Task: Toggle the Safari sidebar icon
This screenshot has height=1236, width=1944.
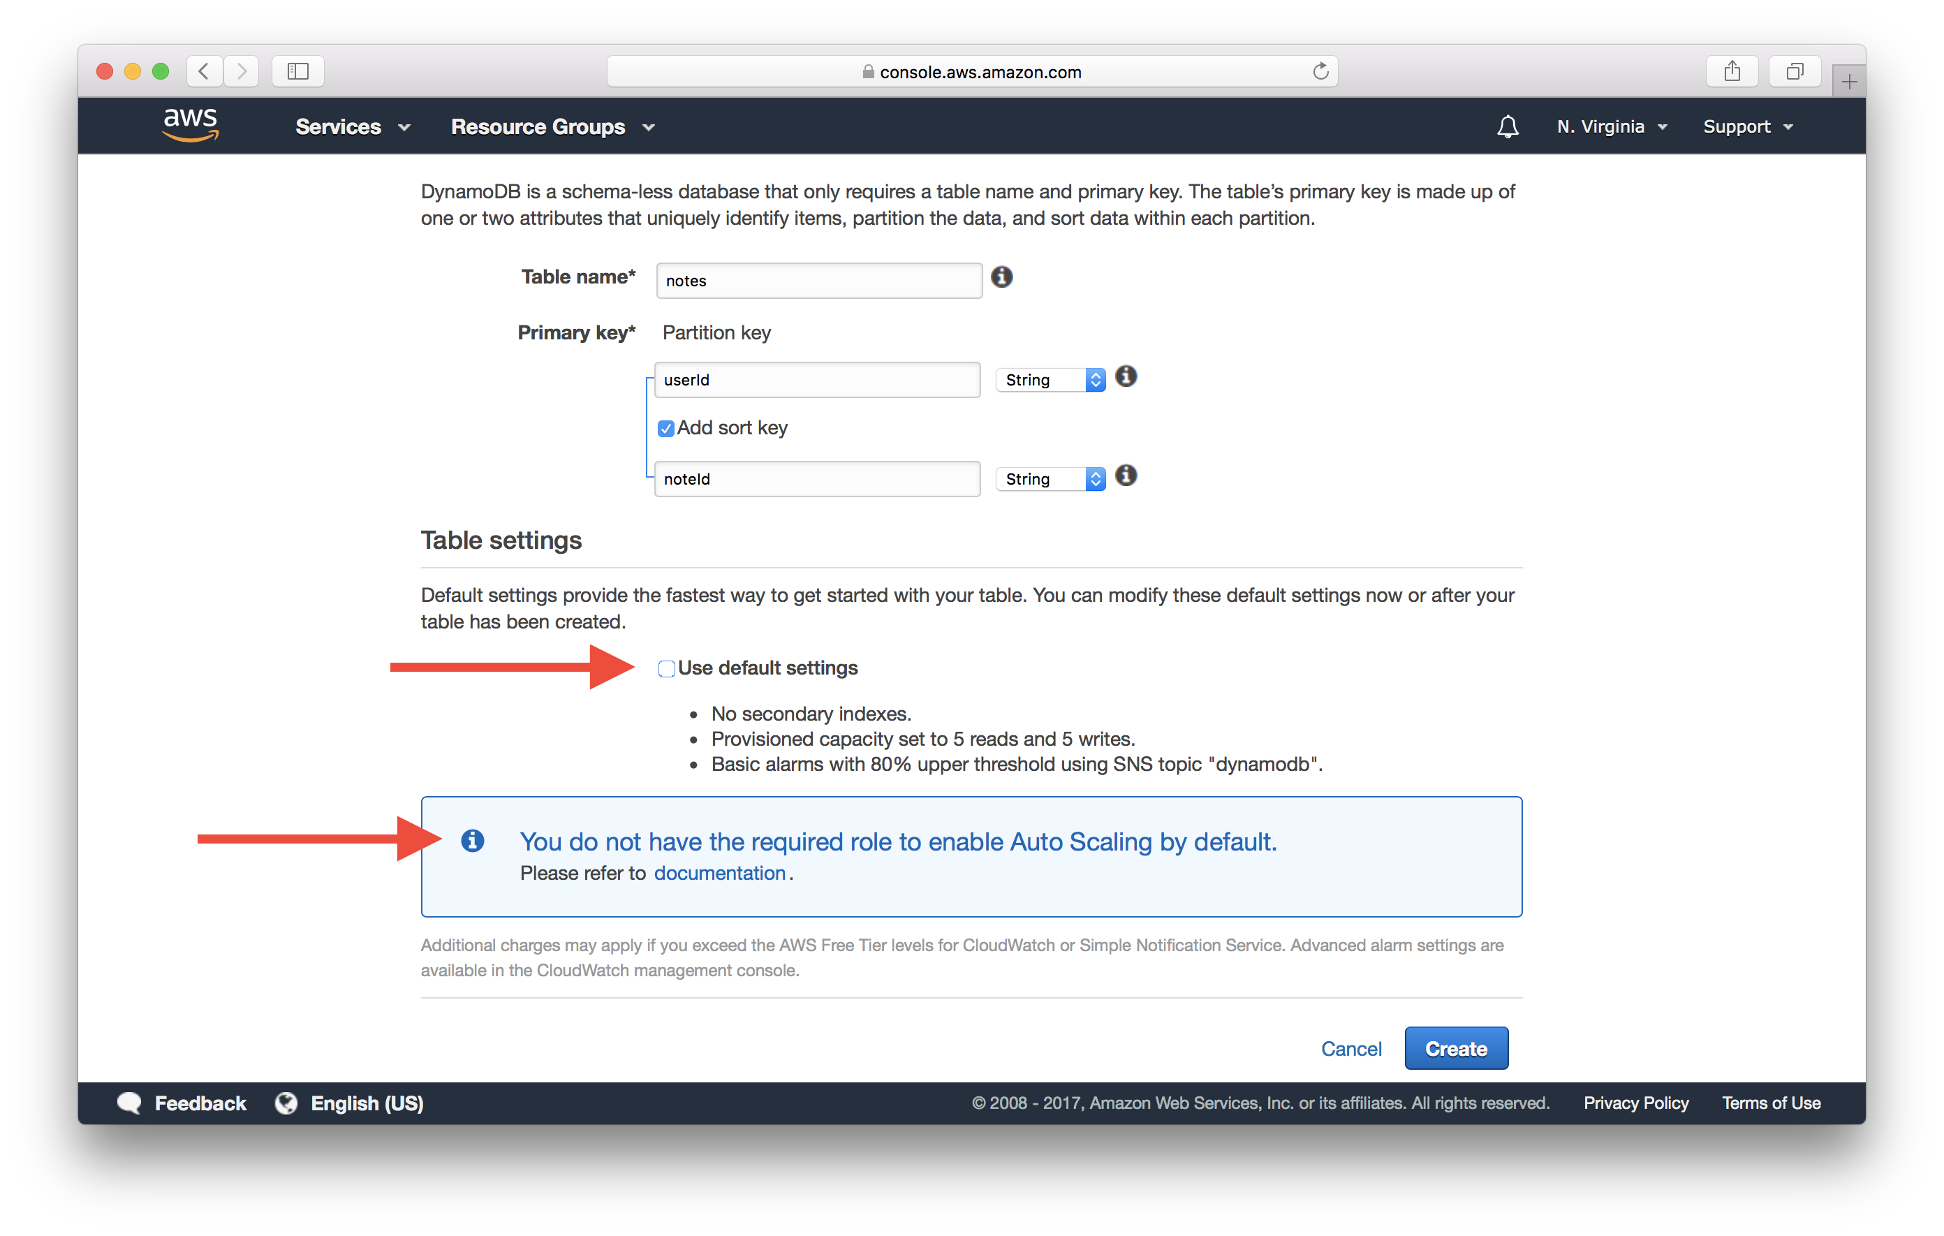Action: click(x=298, y=71)
